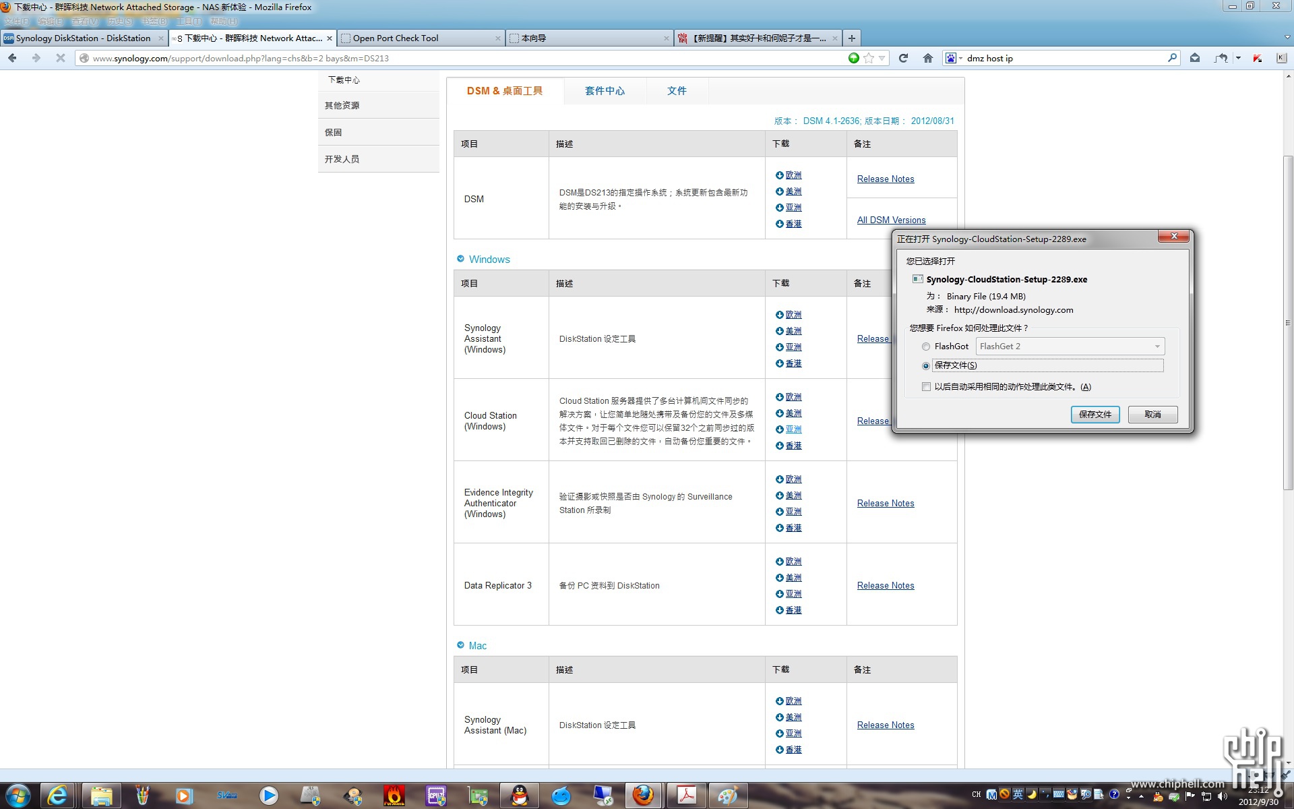Switch to the 本向导 browser tab
The height and width of the screenshot is (809, 1294).
(589, 38)
